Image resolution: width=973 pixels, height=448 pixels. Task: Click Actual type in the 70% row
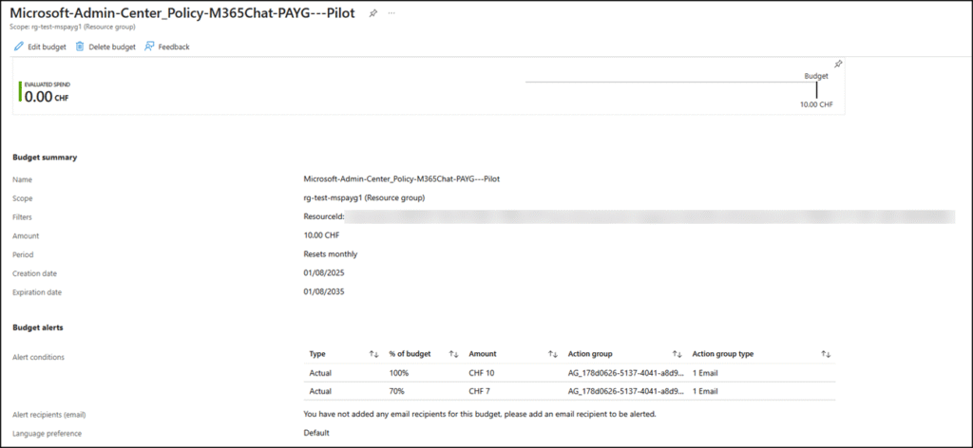(320, 392)
